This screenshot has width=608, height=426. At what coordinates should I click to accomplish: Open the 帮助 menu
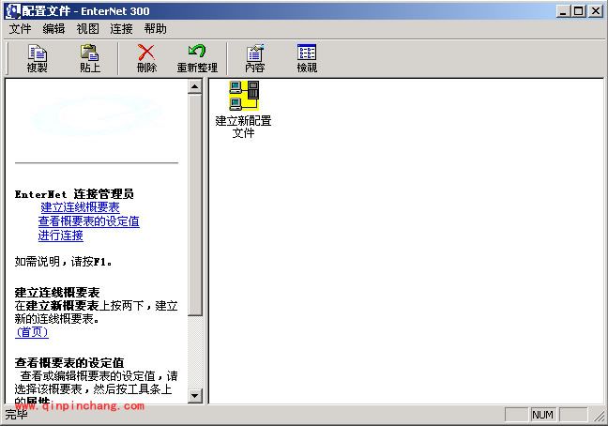pyautogui.click(x=156, y=29)
